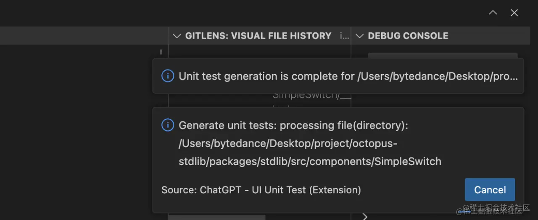Select the DEBUG CONSOLE header title
The width and height of the screenshot is (538, 220).
pyautogui.click(x=408, y=36)
